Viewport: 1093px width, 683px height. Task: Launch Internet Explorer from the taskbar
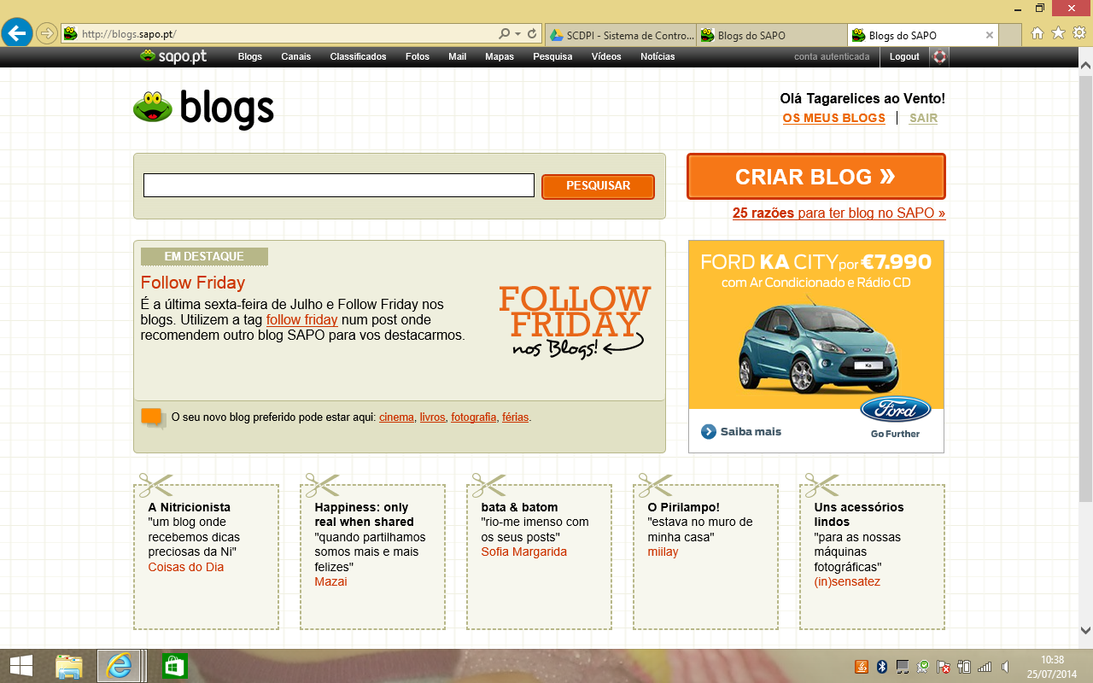(x=119, y=665)
